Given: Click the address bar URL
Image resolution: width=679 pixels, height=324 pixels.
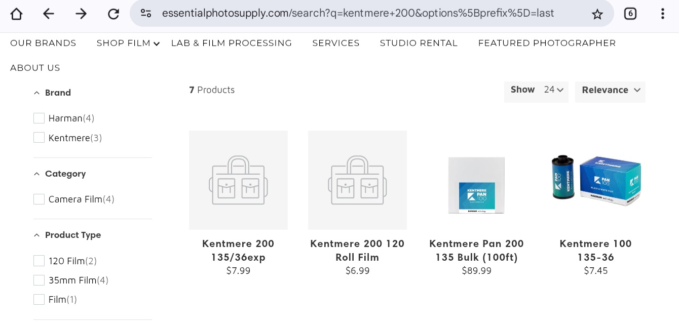Looking at the screenshot, I should tap(358, 13).
